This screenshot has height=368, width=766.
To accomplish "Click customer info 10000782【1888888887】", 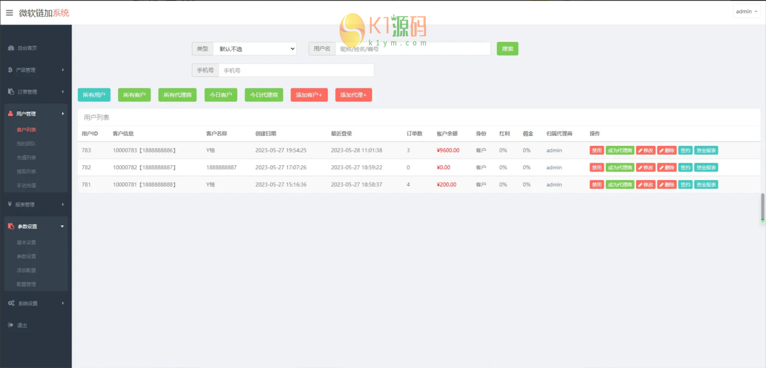I will point(144,168).
